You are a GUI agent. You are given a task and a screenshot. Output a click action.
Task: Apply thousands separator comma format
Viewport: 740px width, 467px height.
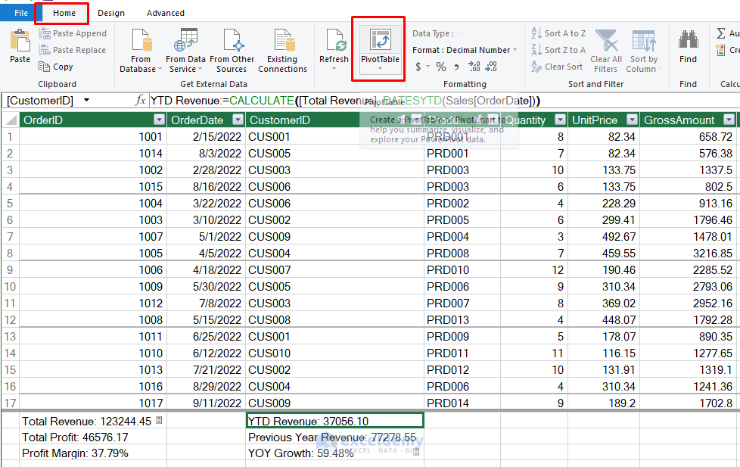(x=456, y=67)
